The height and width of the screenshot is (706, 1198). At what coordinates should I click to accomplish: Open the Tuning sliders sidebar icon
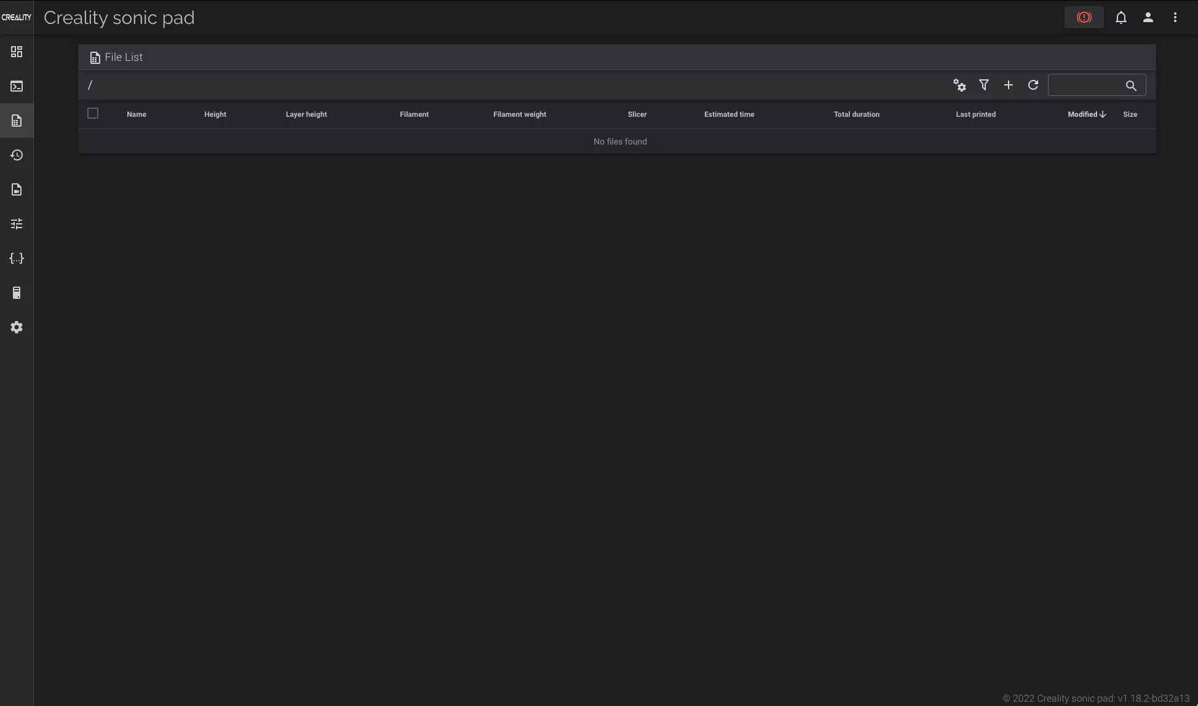point(17,224)
